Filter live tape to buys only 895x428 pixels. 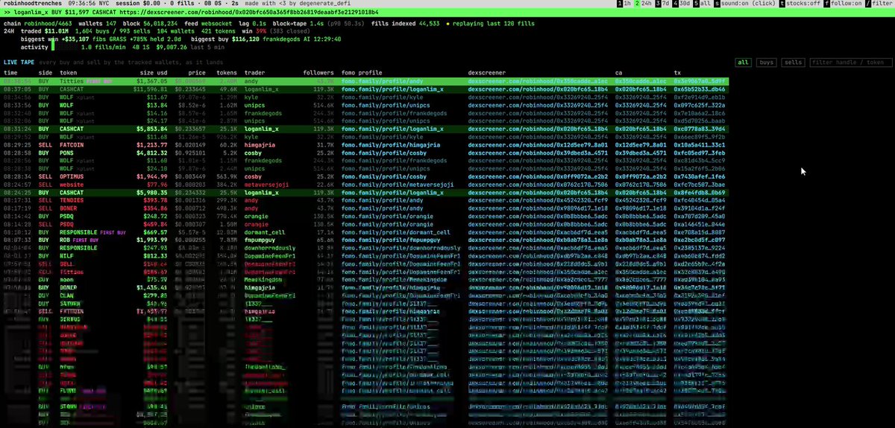point(766,63)
